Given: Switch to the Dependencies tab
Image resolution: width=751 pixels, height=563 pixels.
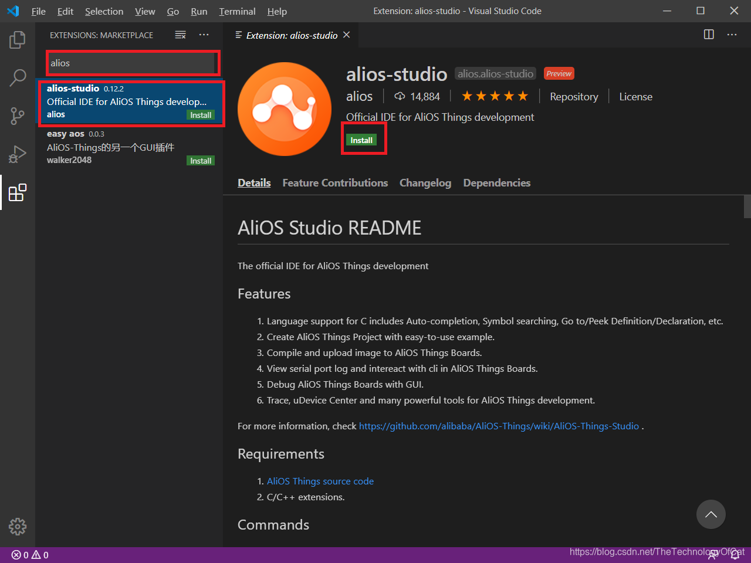Looking at the screenshot, I should coord(497,183).
